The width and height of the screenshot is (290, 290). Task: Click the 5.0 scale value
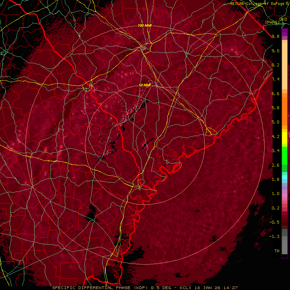[x=275, y=122]
